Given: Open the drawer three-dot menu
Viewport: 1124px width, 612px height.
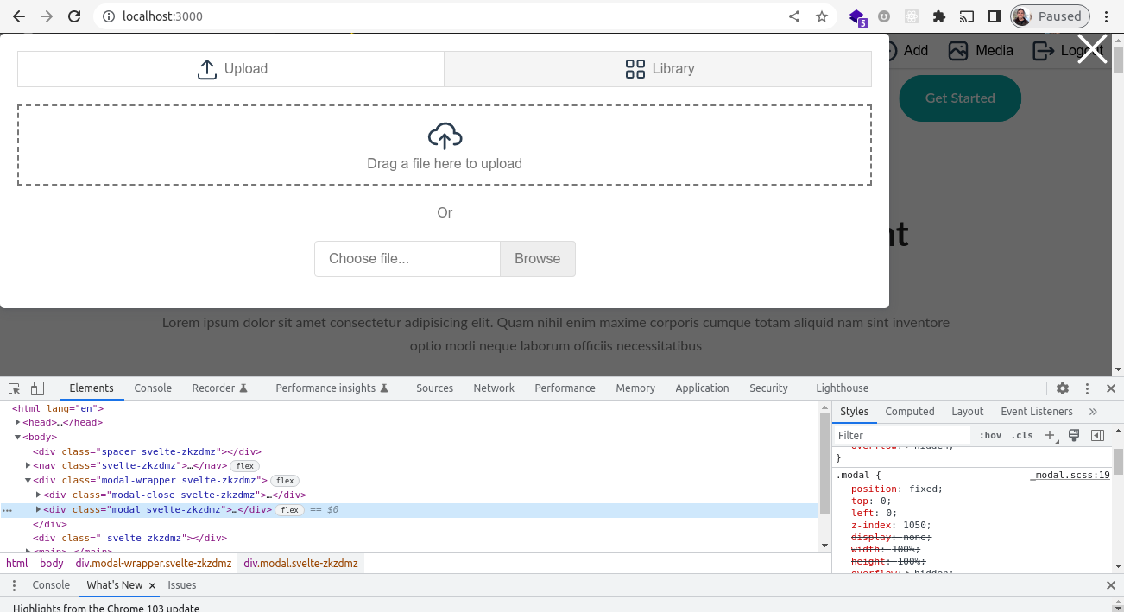Looking at the screenshot, I should tap(14, 585).
